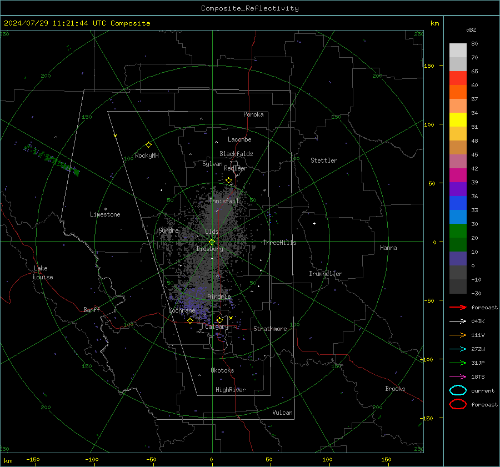Click the Composite_Reflectivity title
The height and width of the screenshot is (467, 500).
(250, 8)
